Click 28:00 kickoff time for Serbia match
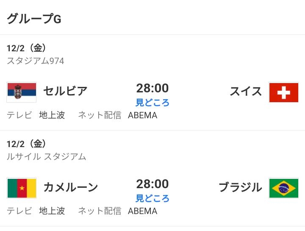Viewport: 305px width, 231px height. [x=152, y=88]
